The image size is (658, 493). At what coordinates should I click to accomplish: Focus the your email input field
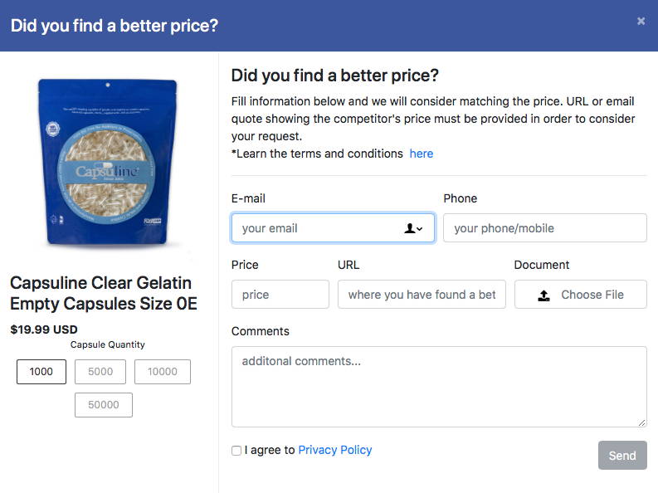point(334,228)
